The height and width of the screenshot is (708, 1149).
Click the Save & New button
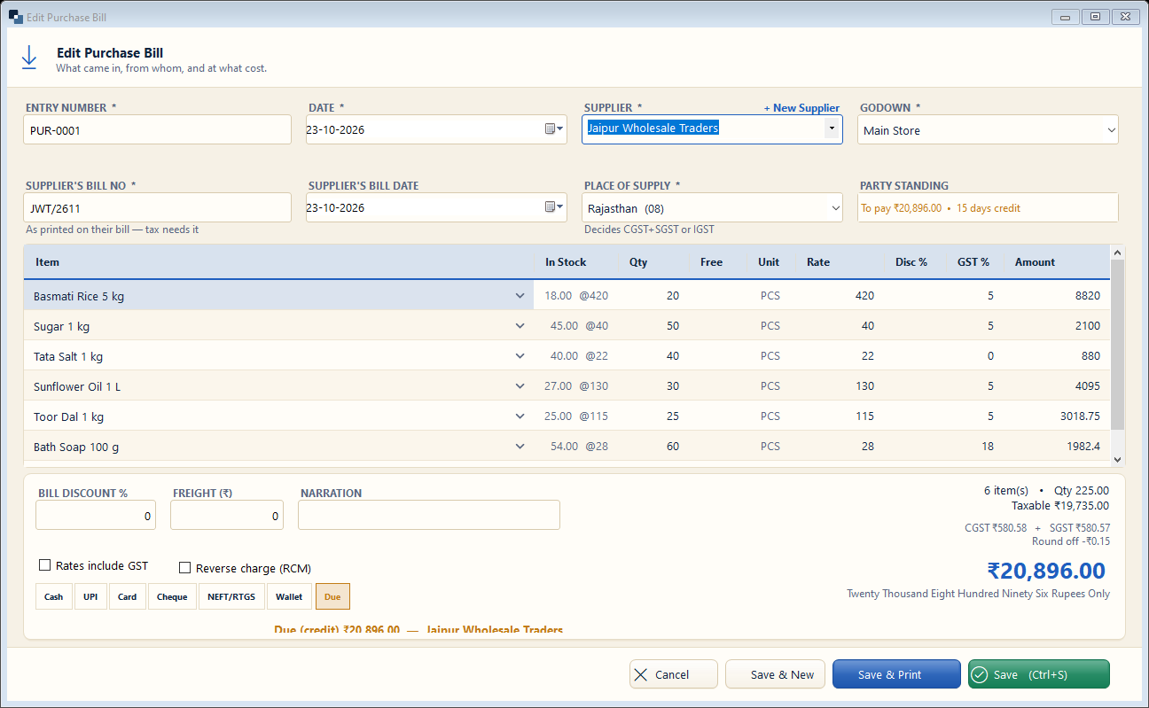click(x=776, y=674)
